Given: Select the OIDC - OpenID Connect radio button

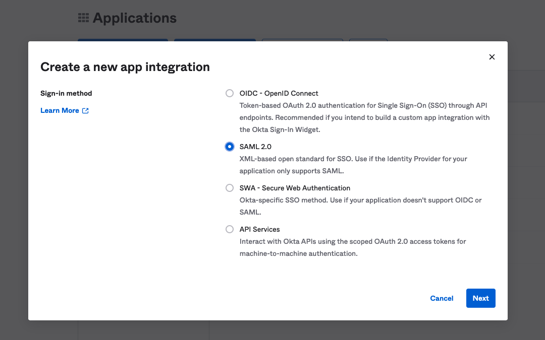Looking at the screenshot, I should [x=230, y=93].
